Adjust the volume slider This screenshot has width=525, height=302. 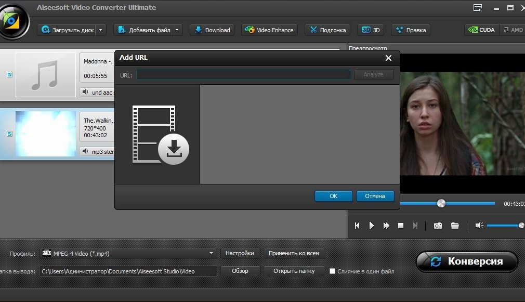click(506, 226)
